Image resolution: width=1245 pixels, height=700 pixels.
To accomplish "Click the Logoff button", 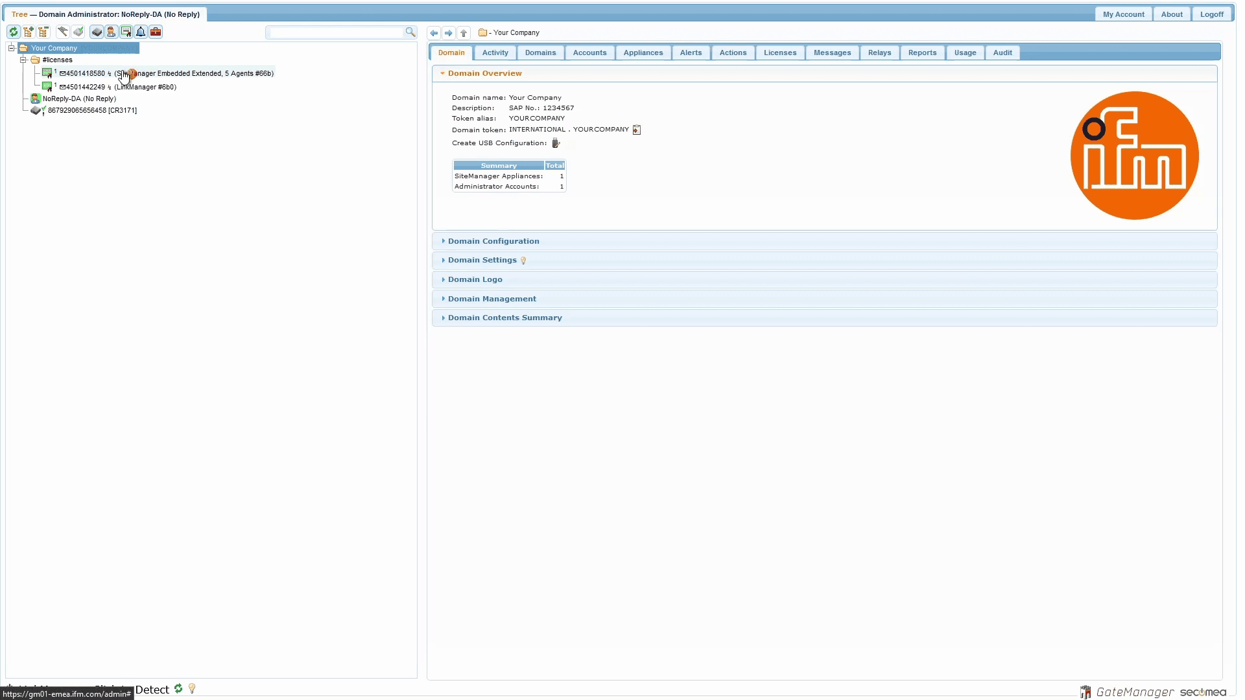I will coord(1211,14).
